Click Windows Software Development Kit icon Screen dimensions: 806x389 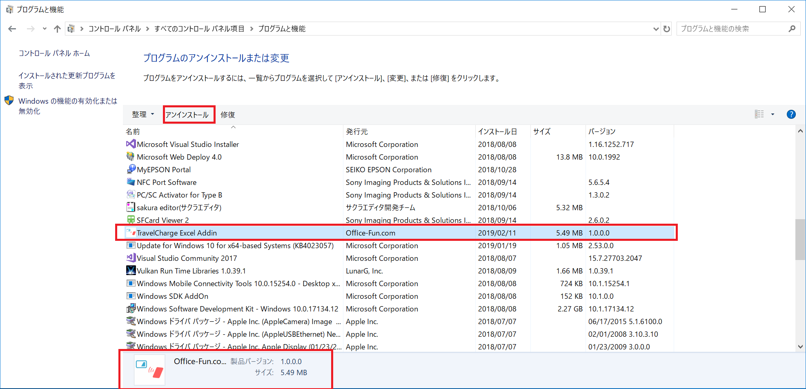coord(131,308)
